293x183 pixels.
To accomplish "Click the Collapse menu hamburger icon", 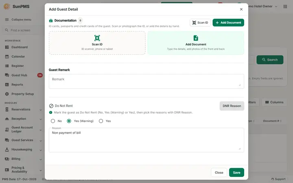I will [7, 20].
